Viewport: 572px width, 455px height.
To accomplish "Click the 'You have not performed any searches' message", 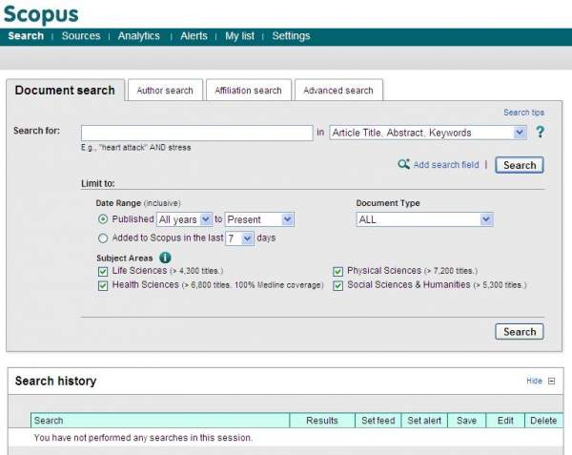I will [143, 438].
